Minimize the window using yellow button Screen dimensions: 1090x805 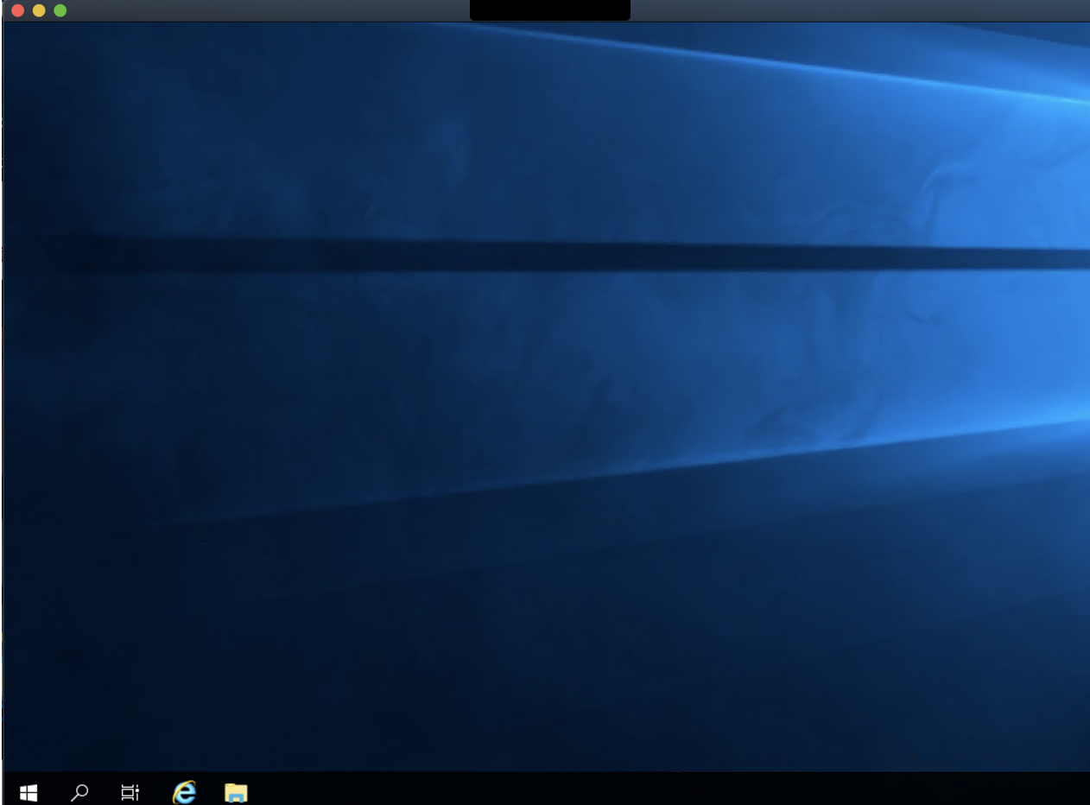(x=39, y=10)
